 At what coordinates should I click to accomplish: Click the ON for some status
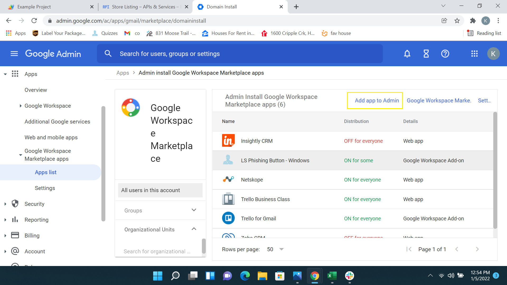(358, 160)
